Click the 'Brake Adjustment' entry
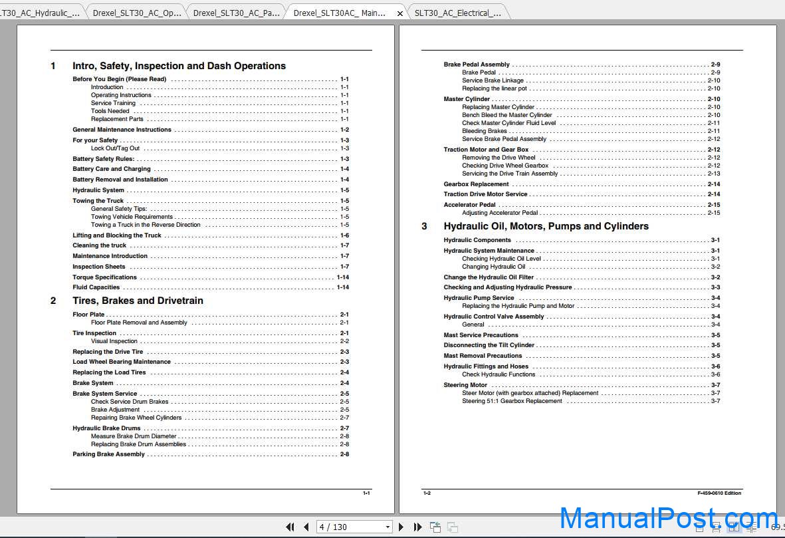The height and width of the screenshot is (538, 785). coord(220,410)
